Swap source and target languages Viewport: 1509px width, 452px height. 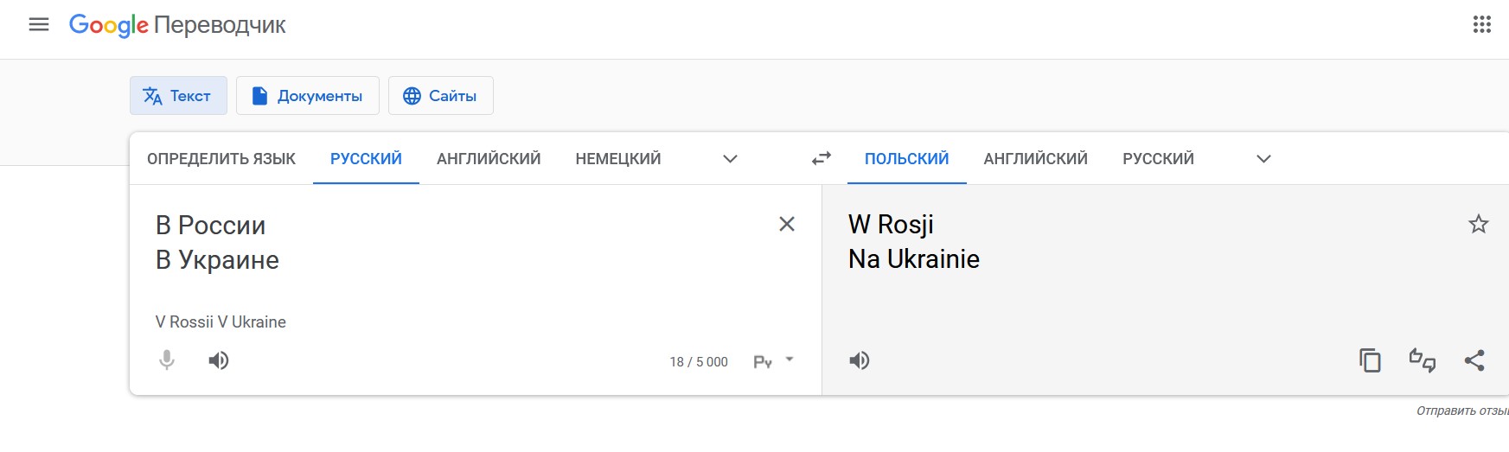point(822,158)
